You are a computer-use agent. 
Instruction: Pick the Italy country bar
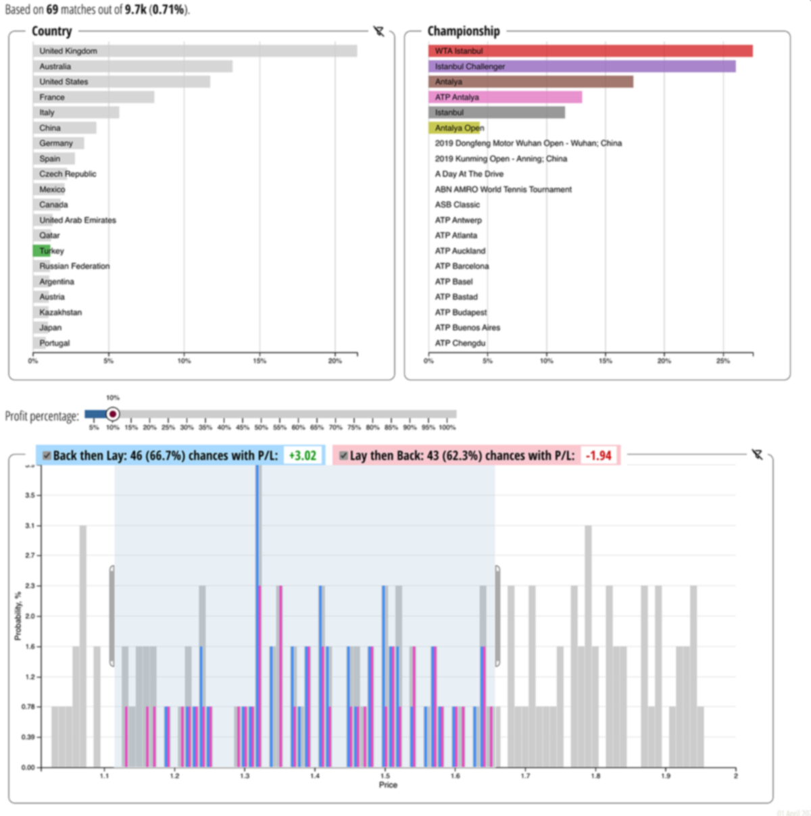pos(76,113)
